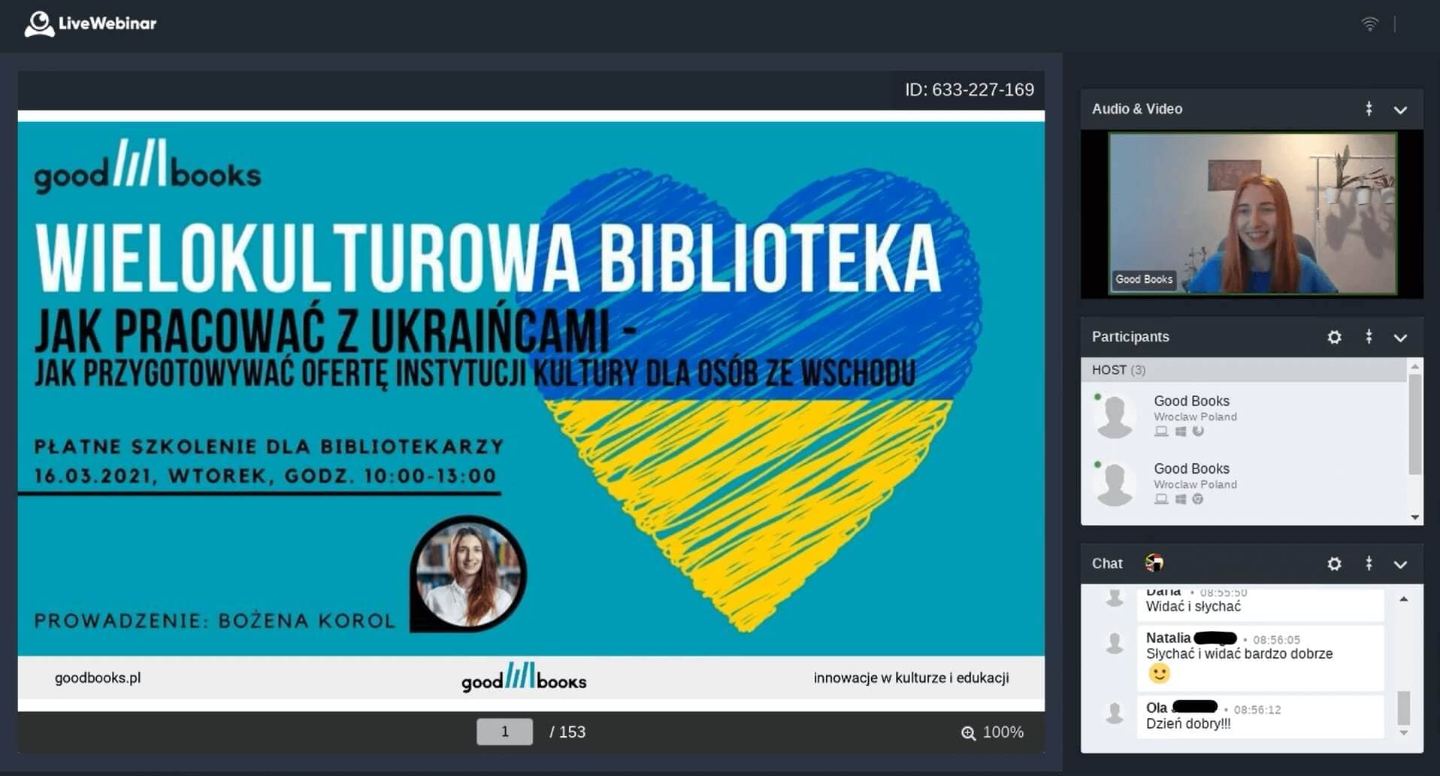Click the chat translation globe icon
Screen dimensions: 1440x776
coord(1154,562)
